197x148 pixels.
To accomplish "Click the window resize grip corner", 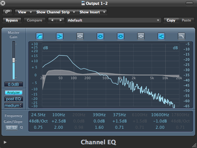I will point(194,145).
